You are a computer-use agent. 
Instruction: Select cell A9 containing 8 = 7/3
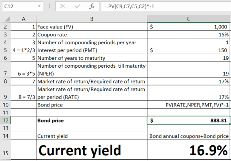click(24, 93)
